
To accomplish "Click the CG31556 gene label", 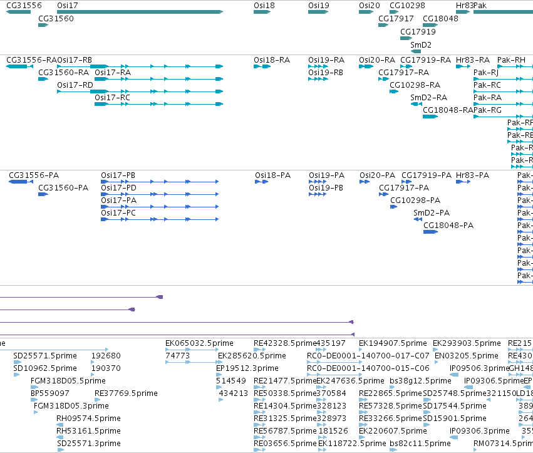I will click(x=24, y=6).
